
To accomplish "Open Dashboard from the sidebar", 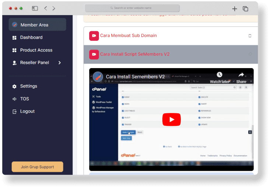I will [x=31, y=38].
